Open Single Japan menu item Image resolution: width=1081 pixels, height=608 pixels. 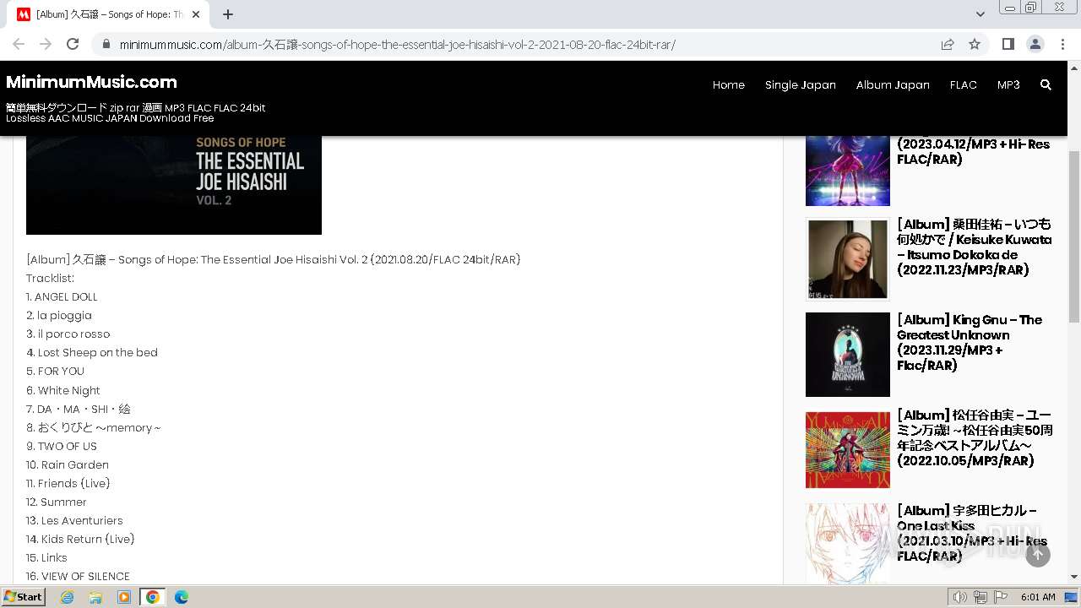click(x=801, y=84)
